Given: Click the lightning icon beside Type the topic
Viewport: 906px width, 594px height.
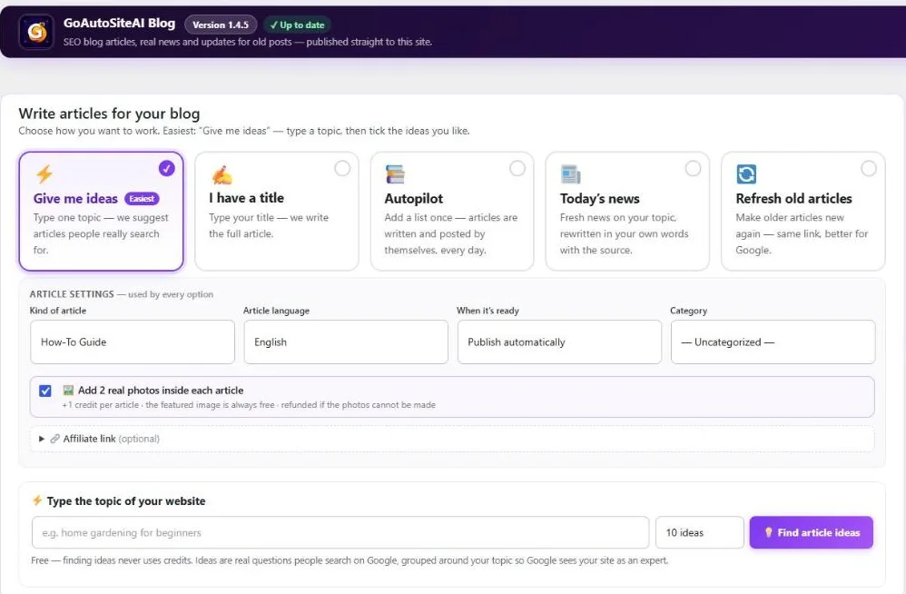Looking at the screenshot, I should [x=37, y=500].
